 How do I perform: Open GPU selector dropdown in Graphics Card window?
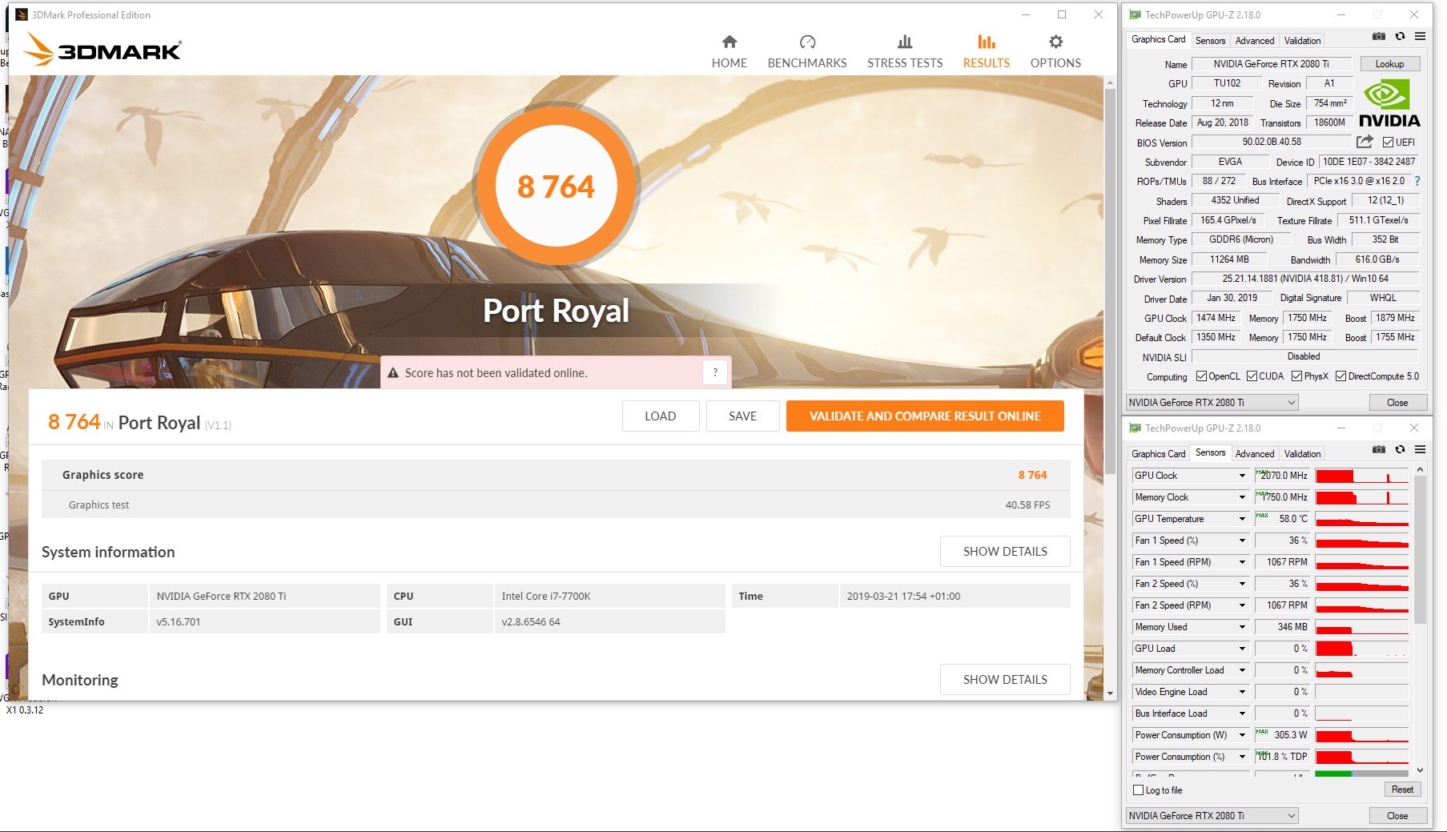tap(1212, 402)
